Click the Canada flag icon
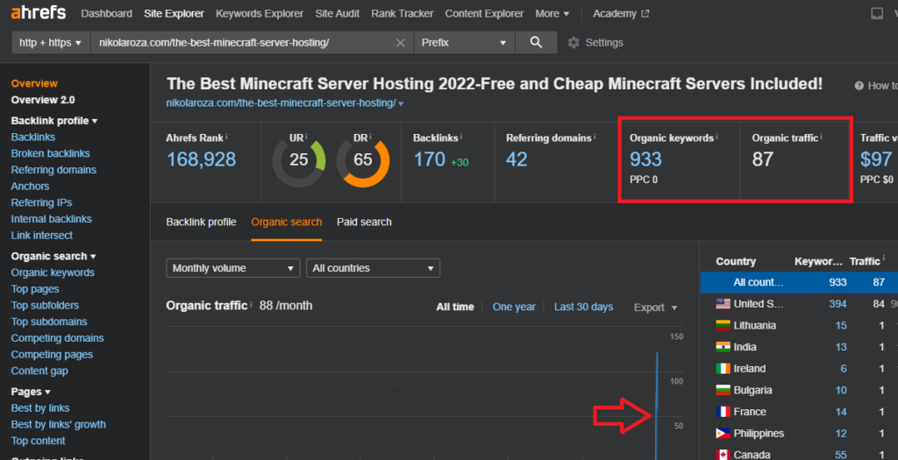This screenshot has width=898, height=460. click(x=723, y=455)
